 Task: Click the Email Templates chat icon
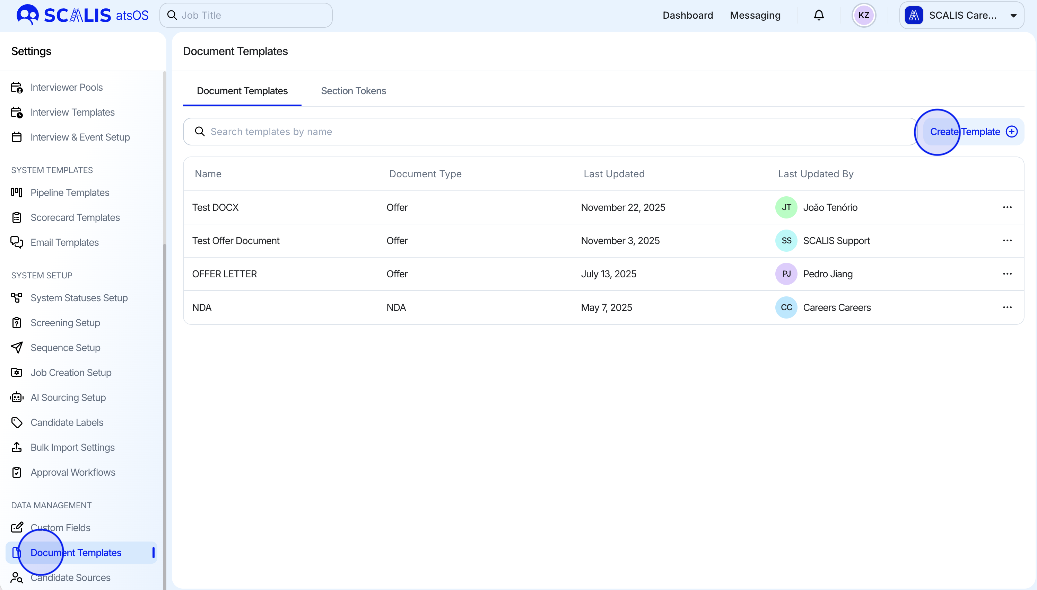[17, 242]
